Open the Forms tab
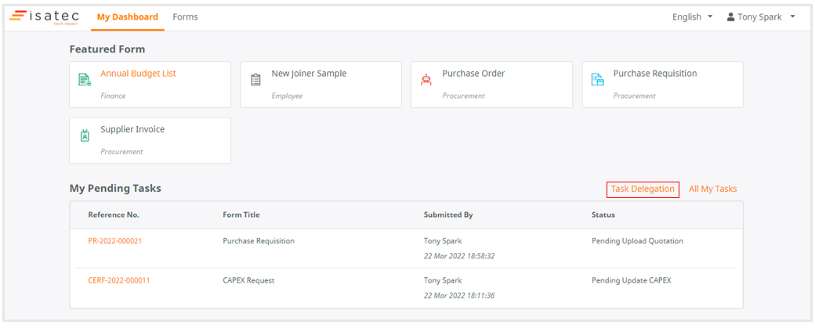The height and width of the screenshot is (328, 815). tap(185, 17)
